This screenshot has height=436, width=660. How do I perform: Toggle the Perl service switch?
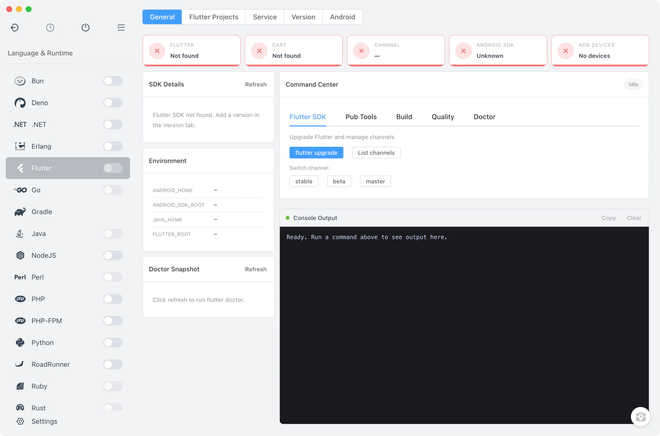[x=113, y=277]
